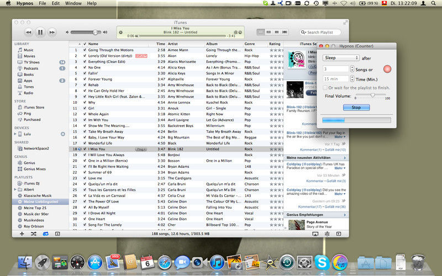The width and height of the screenshot is (442, 276).
Task: Uncheck the song The Power Of Love
Action: tap(85, 201)
